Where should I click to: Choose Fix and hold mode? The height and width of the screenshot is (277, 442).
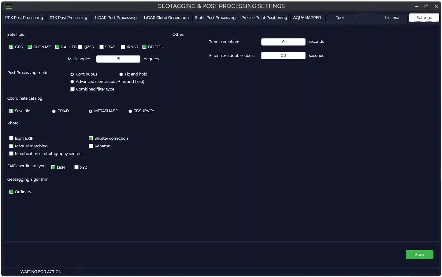pos(121,74)
